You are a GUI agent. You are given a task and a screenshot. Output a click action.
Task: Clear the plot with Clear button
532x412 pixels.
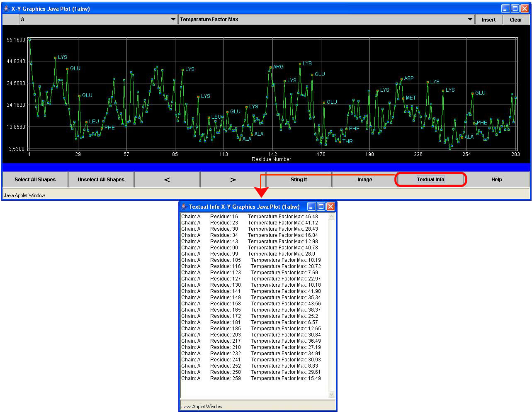pos(516,20)
